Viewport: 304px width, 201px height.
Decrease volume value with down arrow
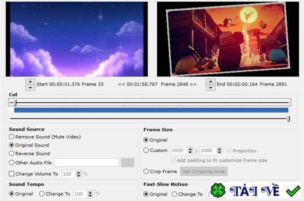(79, 176)
